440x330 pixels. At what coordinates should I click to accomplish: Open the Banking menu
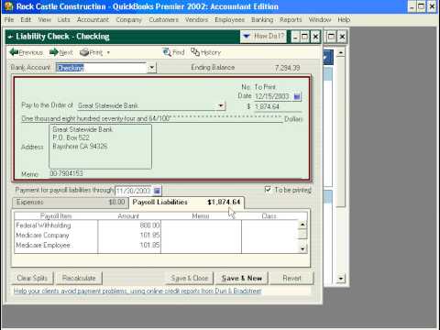click(x=262, y=20)
